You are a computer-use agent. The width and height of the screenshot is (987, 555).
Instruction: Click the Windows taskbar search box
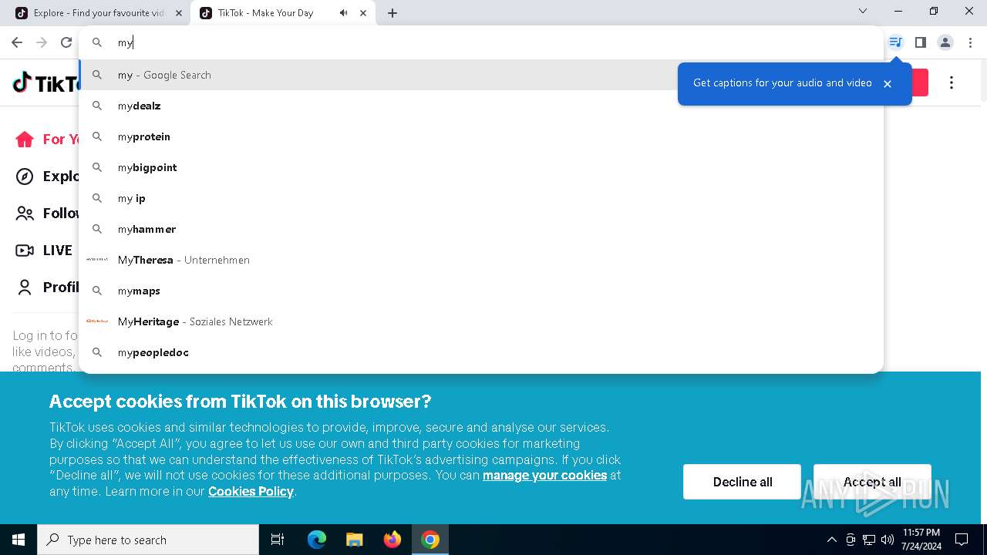[148, 540]
